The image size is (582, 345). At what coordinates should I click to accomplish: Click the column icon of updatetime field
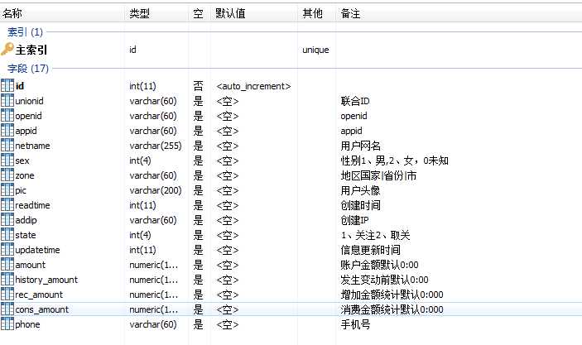(7, 249)
